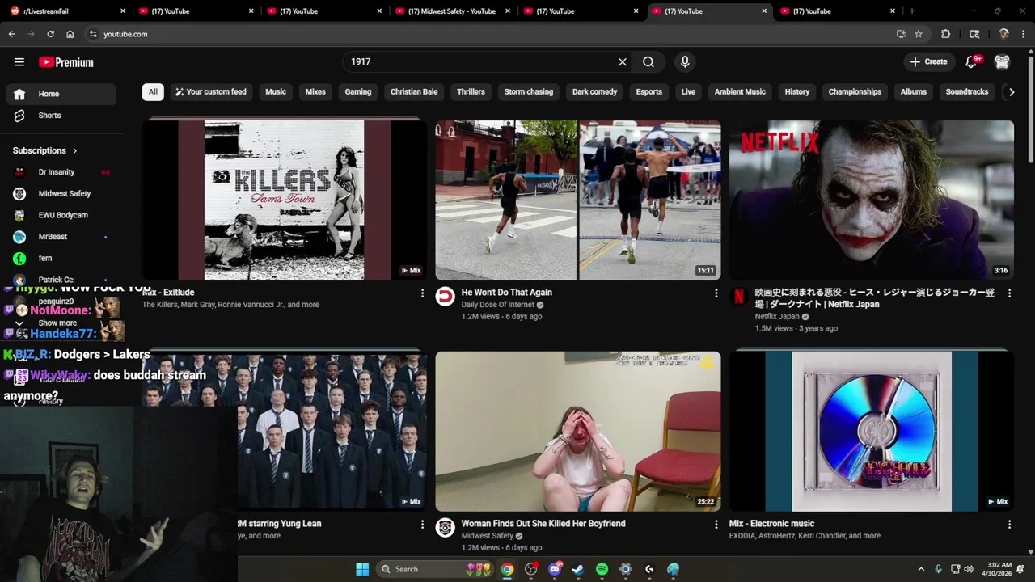Screen dimensions: 1035x582
Task: Open new browser tab with plus icon
Action: [911, 11]
